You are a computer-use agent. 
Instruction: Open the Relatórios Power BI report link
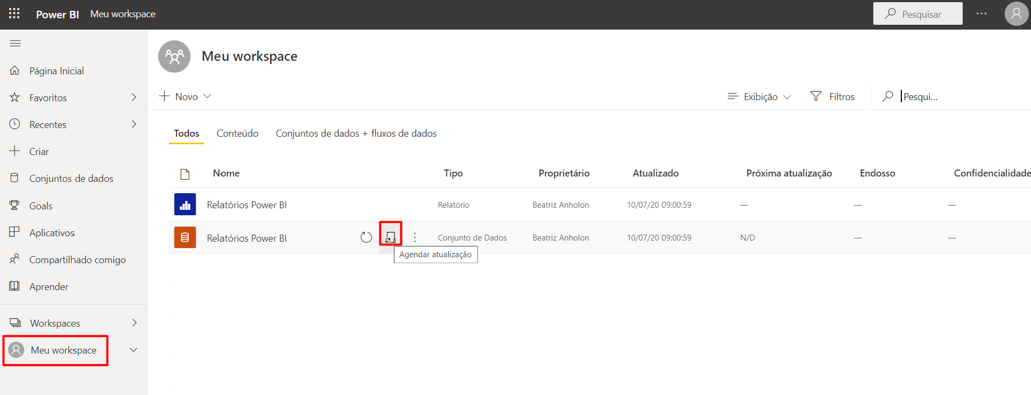pyautogui.click(x=246, y=204)
